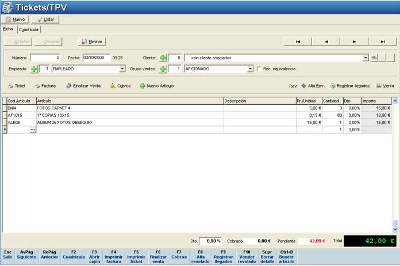This screenshot has width=400, height=266.
Task: Click the Cliente code field
Action: tap(175, 58)
